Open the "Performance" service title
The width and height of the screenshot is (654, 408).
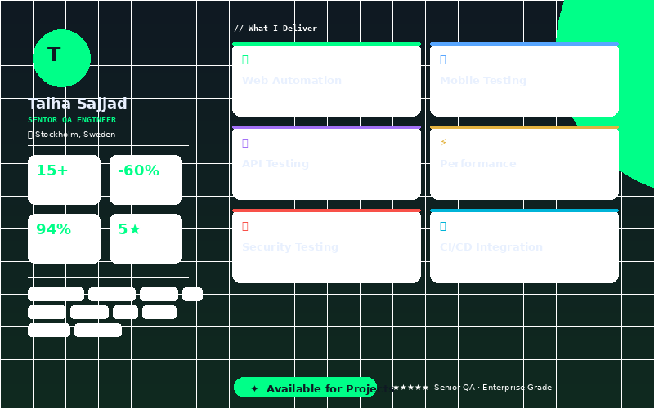coord(478,164)
